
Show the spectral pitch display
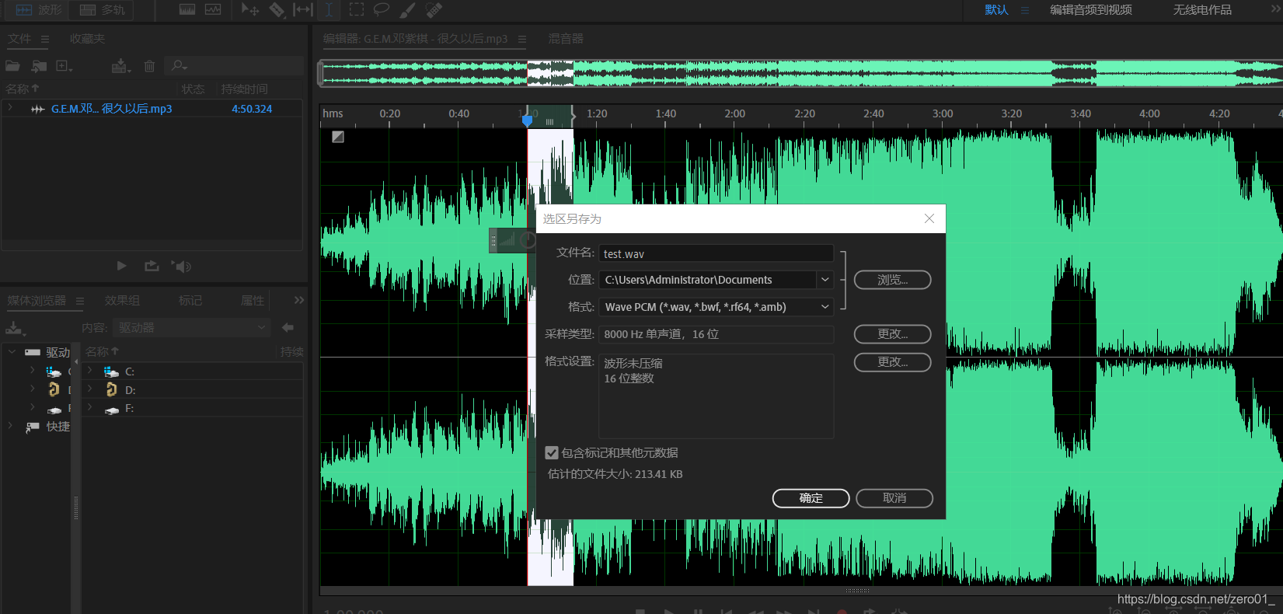click(213, 9)
